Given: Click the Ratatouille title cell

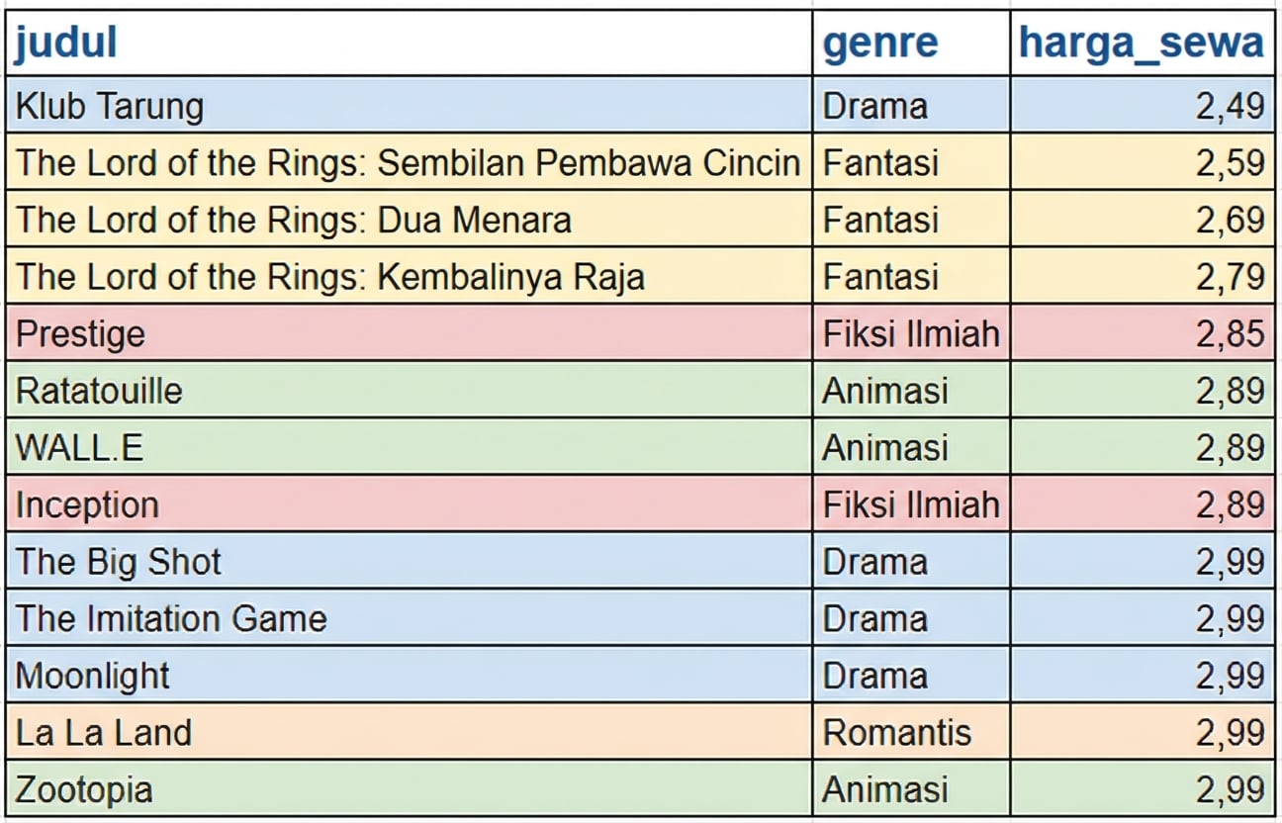Looking at the screenshot, I should (x=99, y=391).
